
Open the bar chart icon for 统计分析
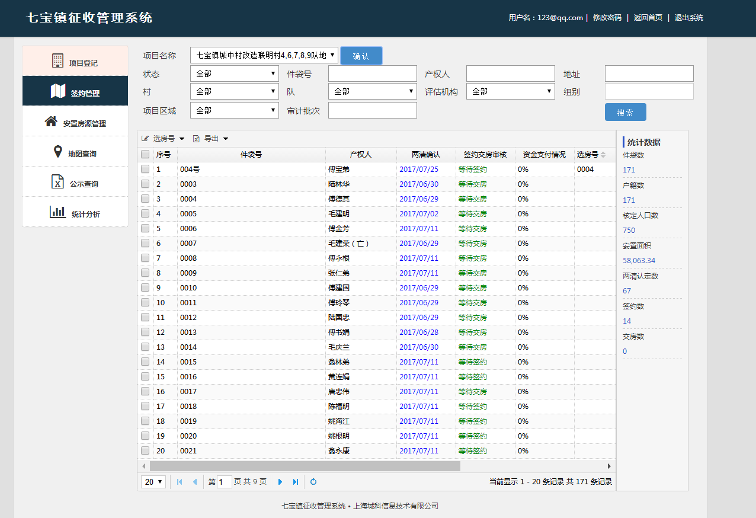[57, 212]
